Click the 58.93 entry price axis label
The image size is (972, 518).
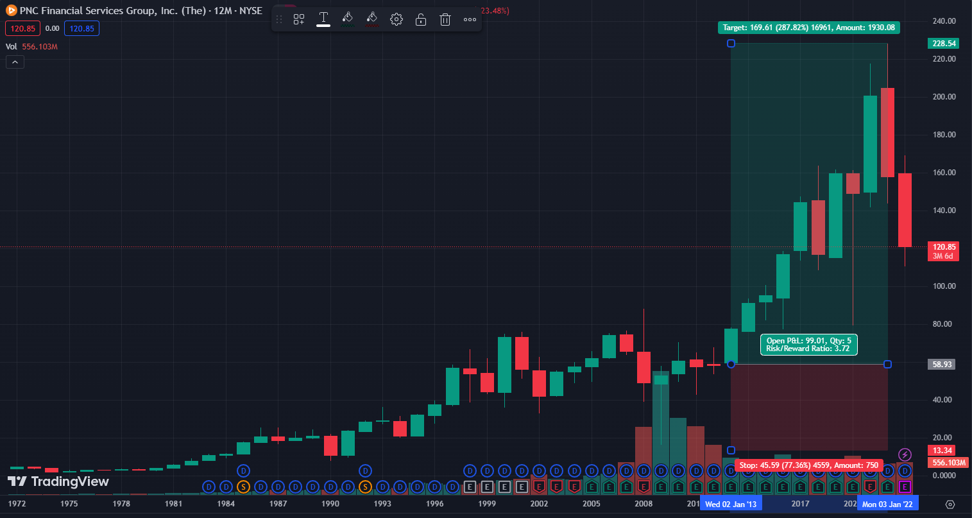coord(942,365)
